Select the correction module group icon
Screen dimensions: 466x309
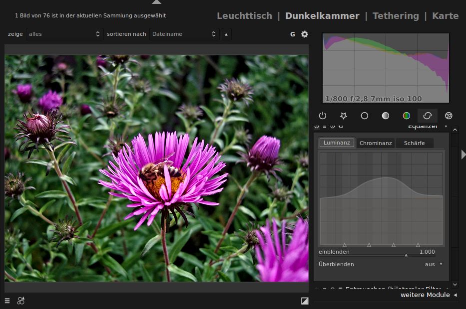click(428, 116)
